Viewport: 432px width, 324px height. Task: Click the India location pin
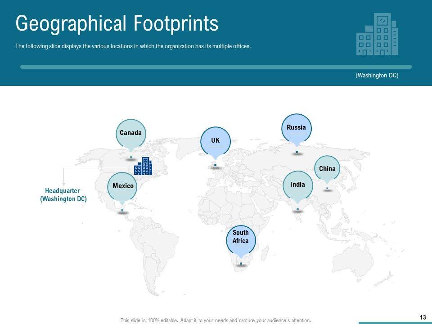point(297,185)
